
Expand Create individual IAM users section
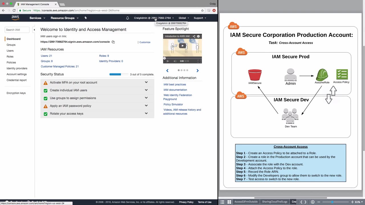click(x=146, y=90)
